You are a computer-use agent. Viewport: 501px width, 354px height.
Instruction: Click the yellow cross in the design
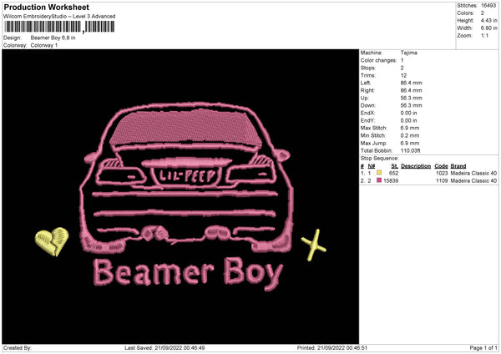313,245
